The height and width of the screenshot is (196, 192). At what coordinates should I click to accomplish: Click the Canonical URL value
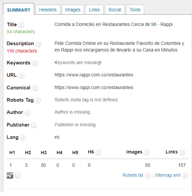coord(94,87)
